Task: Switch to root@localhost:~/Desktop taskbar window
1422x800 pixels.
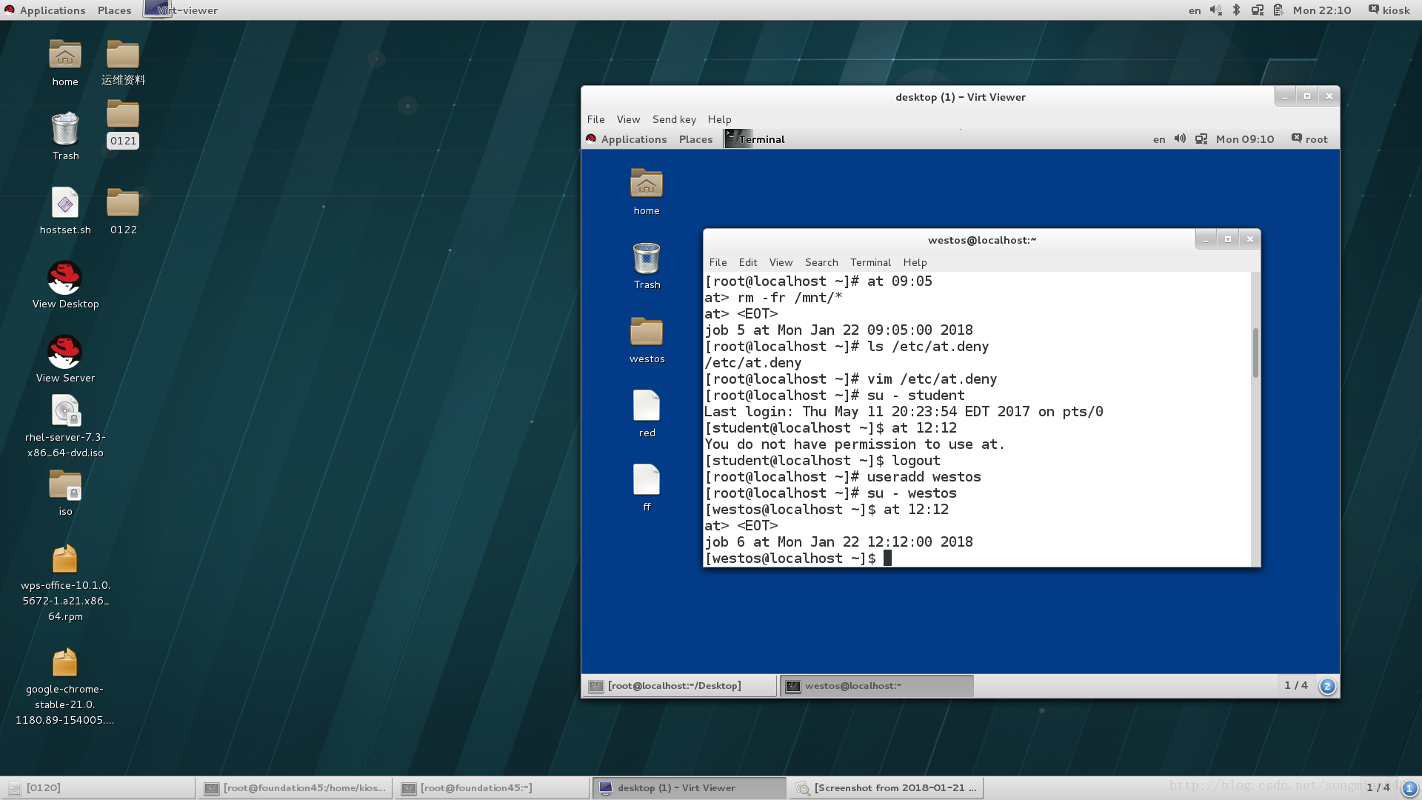Action: (679, 686)
